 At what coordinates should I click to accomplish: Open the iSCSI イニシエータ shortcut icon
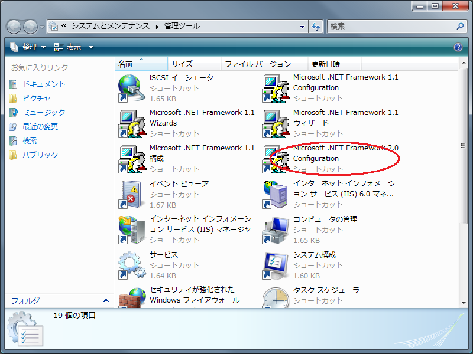click(130, 88)
